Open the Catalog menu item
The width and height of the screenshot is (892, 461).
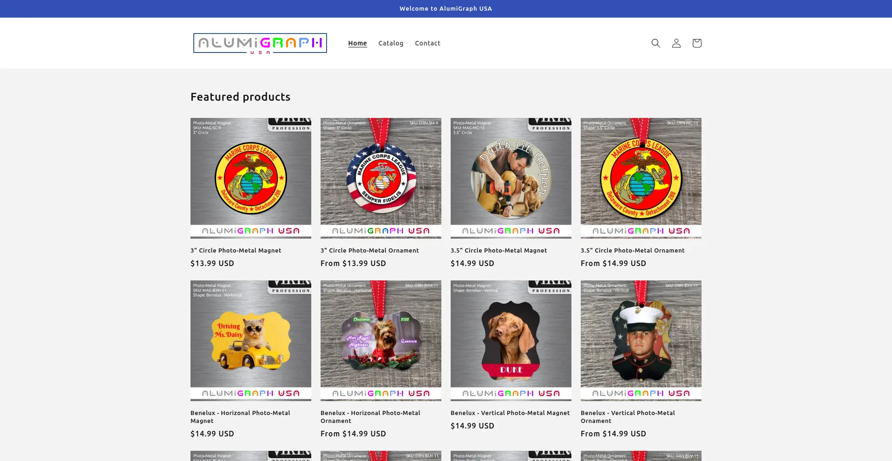pyautogui.click(x=391, y=43)
